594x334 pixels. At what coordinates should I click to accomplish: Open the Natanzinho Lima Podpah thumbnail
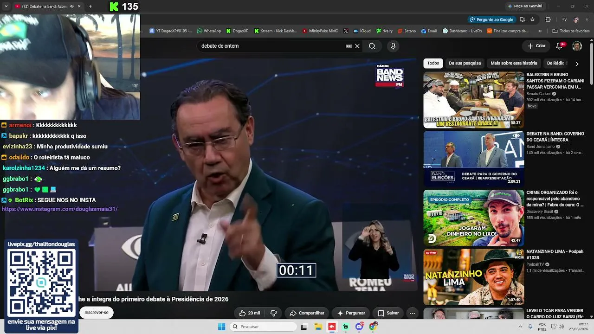coord(473,277)
